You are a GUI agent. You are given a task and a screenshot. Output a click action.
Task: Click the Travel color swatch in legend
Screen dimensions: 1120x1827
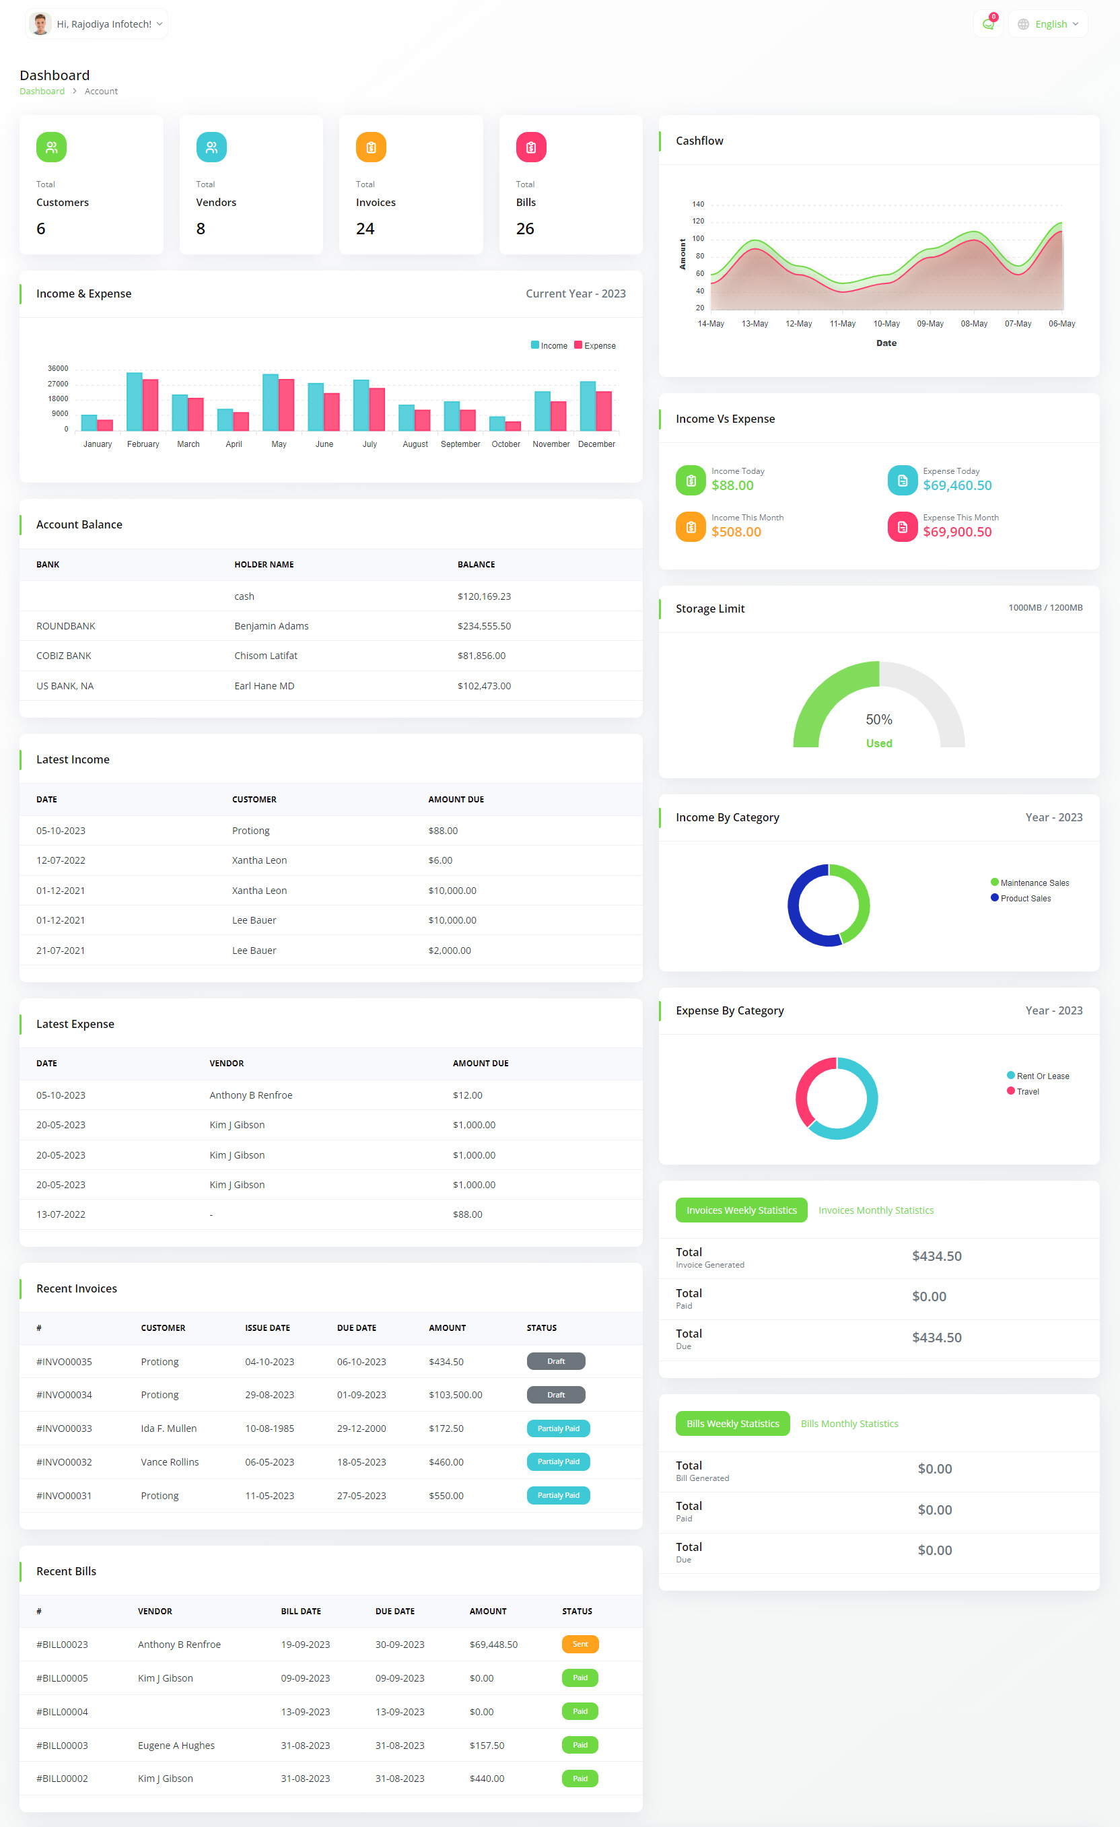click(1010, 1091)
